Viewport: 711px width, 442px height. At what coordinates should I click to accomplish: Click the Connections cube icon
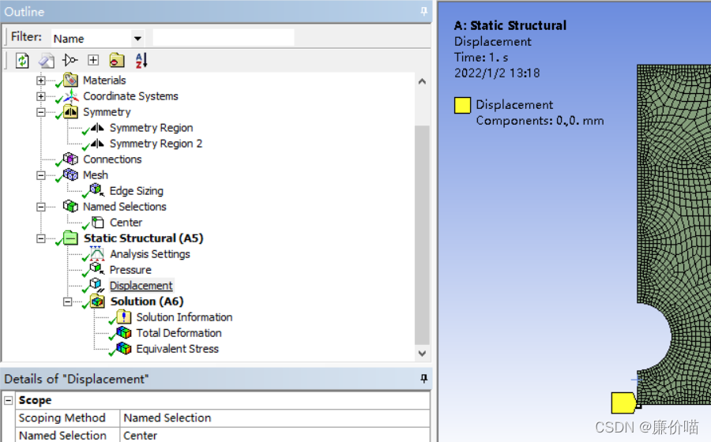(71, 159)
